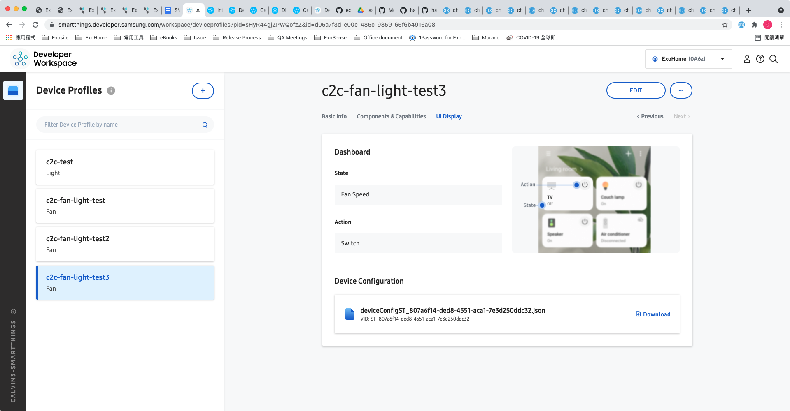Open a new browser tab

click(749, 10)
